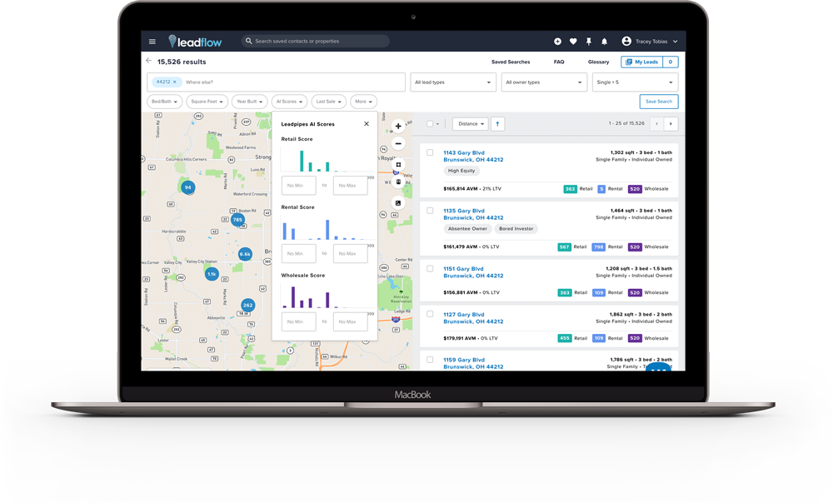Open 1135 Gary Blvd listing link
The height and width of the screenshot is (503, 833).
(473, 214)
